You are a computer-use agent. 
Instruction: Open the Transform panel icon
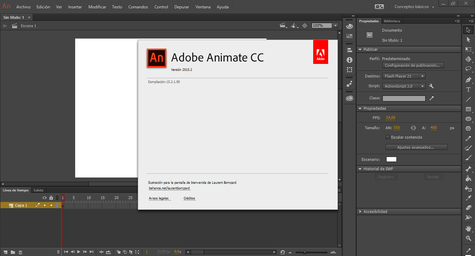coord(349,69)
